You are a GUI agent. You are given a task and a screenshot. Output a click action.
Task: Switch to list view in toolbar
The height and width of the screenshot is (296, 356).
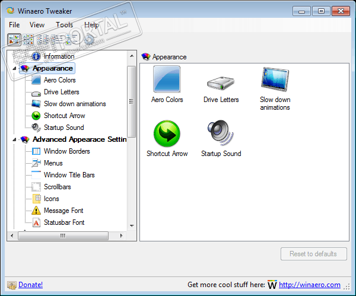[43, 40]
